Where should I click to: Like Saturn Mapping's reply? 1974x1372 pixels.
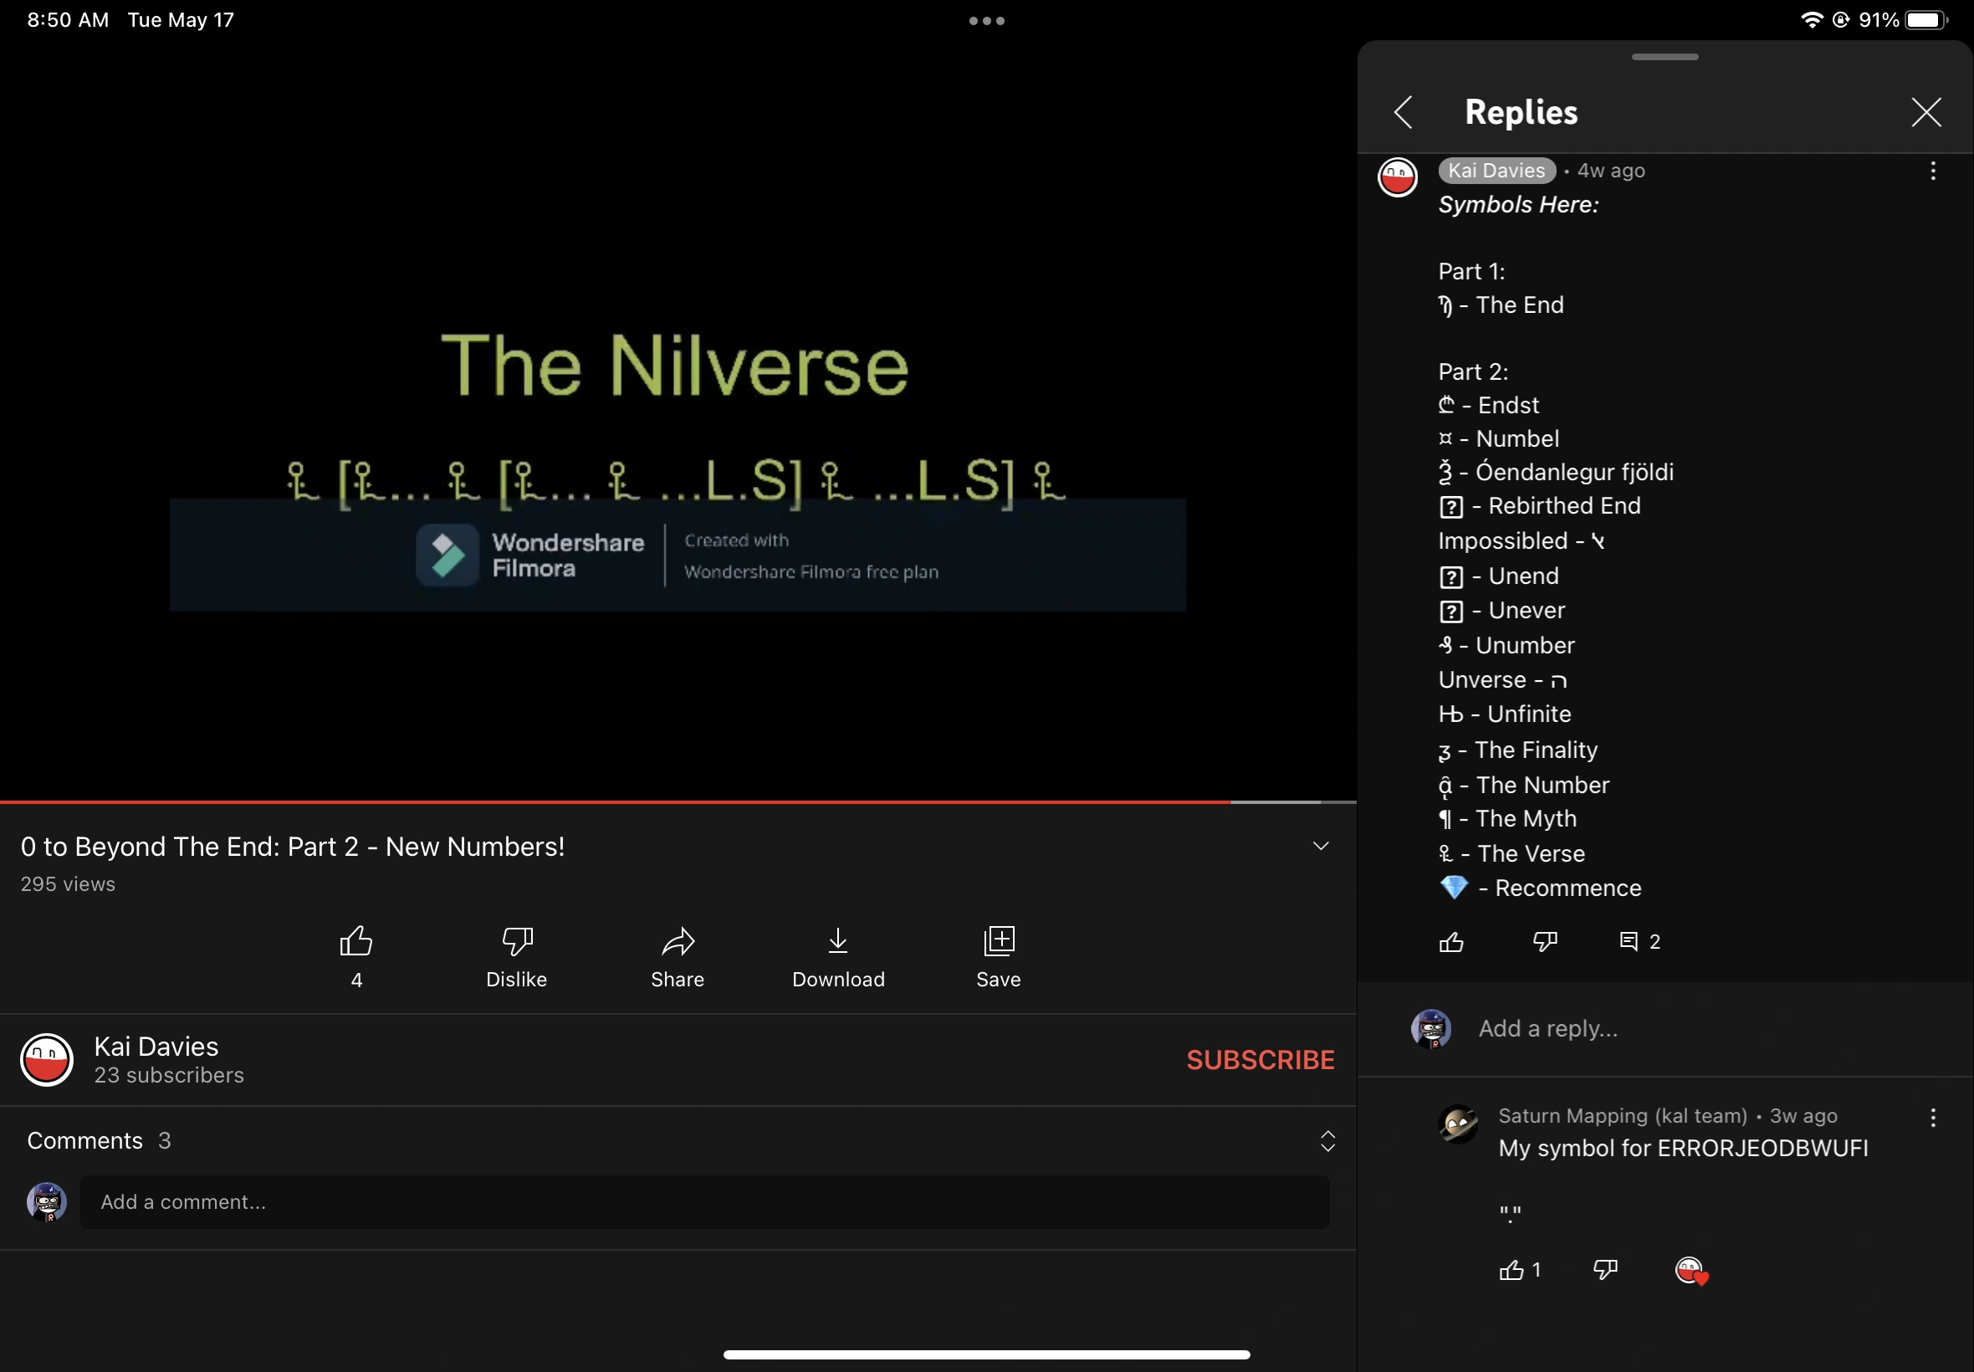click(1511, 1271)
